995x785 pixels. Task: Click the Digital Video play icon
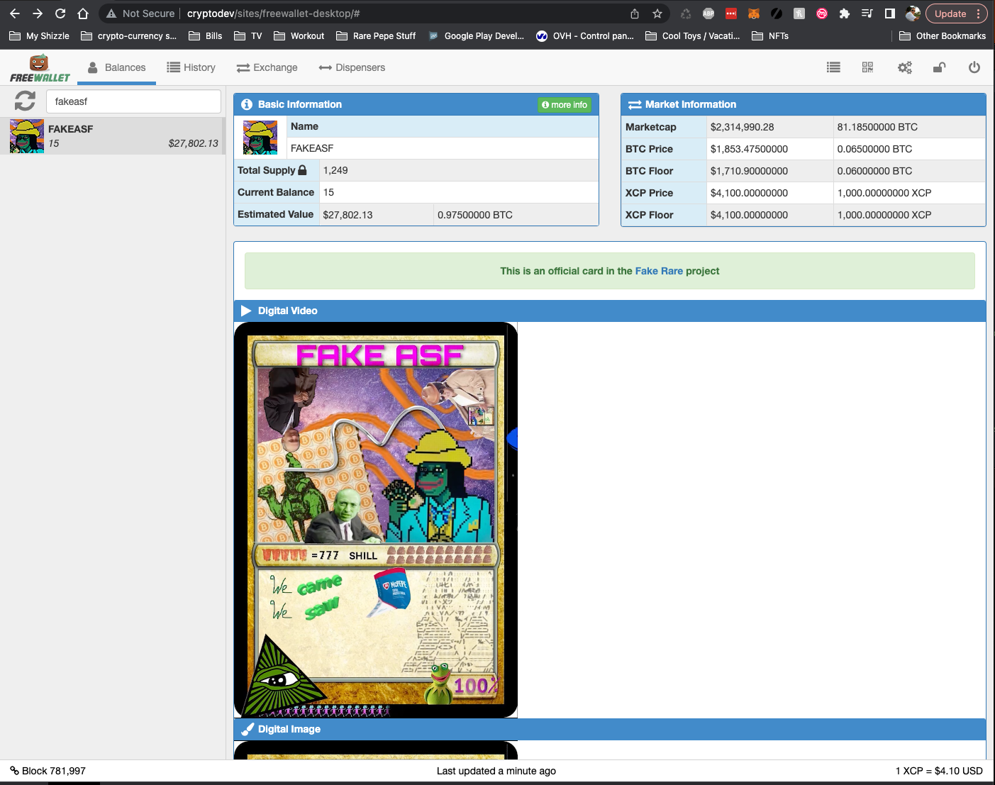click(x=246, y=311)
